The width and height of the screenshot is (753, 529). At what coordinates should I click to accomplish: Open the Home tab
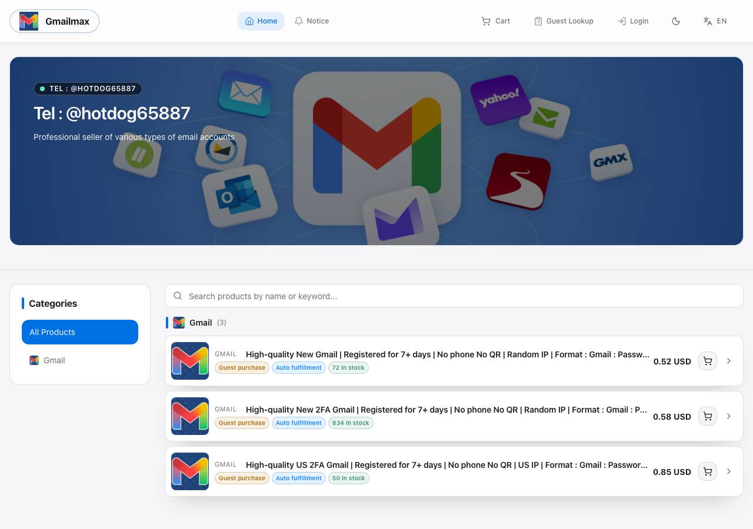pyautogui.click(x=261, y=21)
